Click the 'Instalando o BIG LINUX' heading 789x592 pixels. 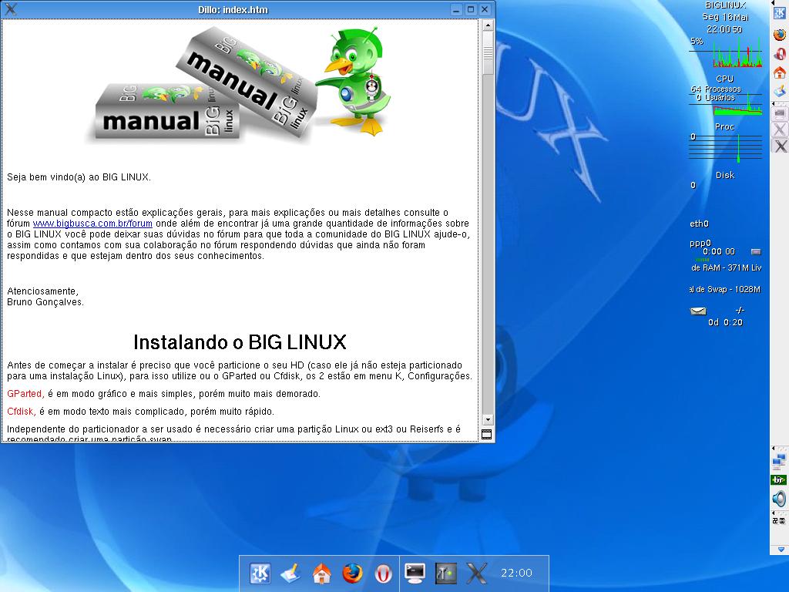(x=240, y=342)
